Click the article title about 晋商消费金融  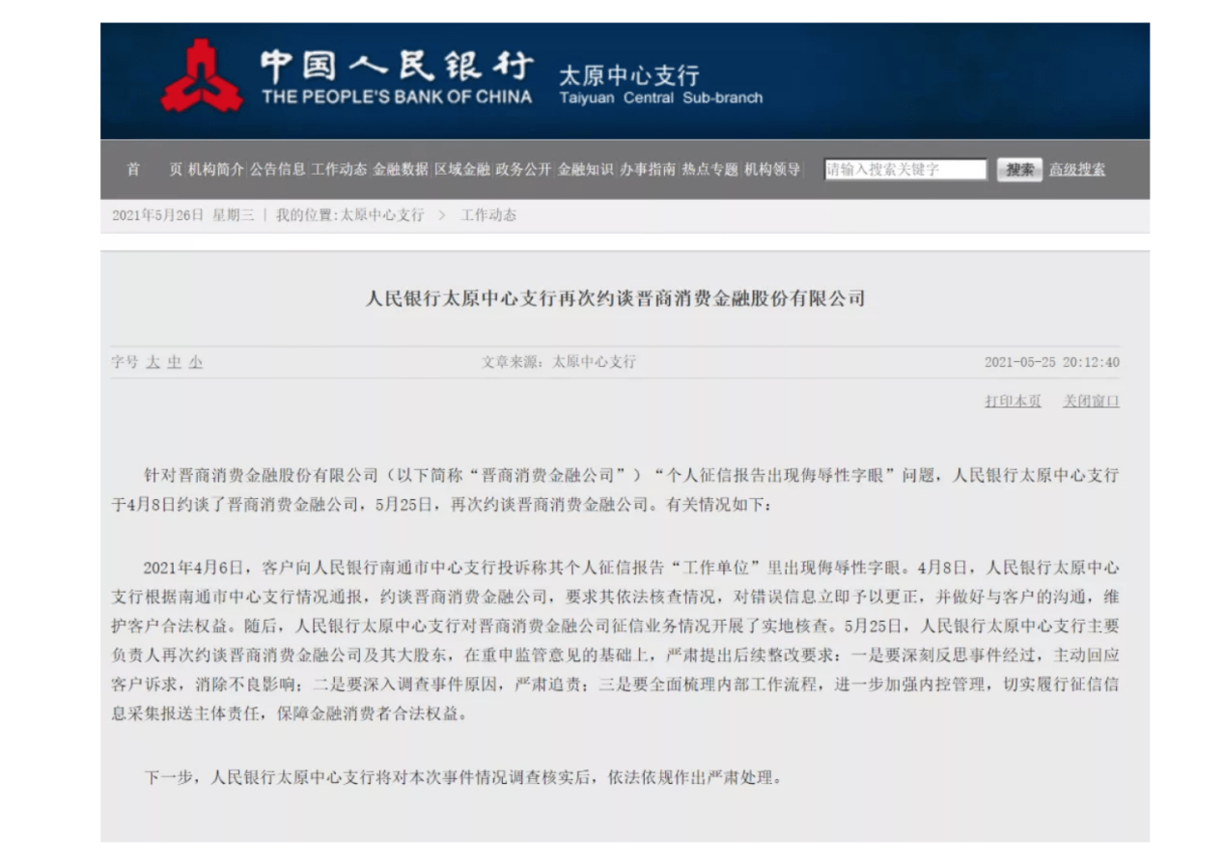coord(615,299)
